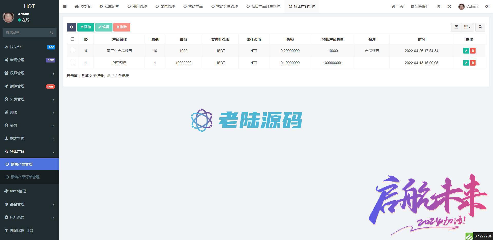Expand 基金管理 sidebar menu
The width and height of the screenshot is (493, 240).
(x=30, y=204)
